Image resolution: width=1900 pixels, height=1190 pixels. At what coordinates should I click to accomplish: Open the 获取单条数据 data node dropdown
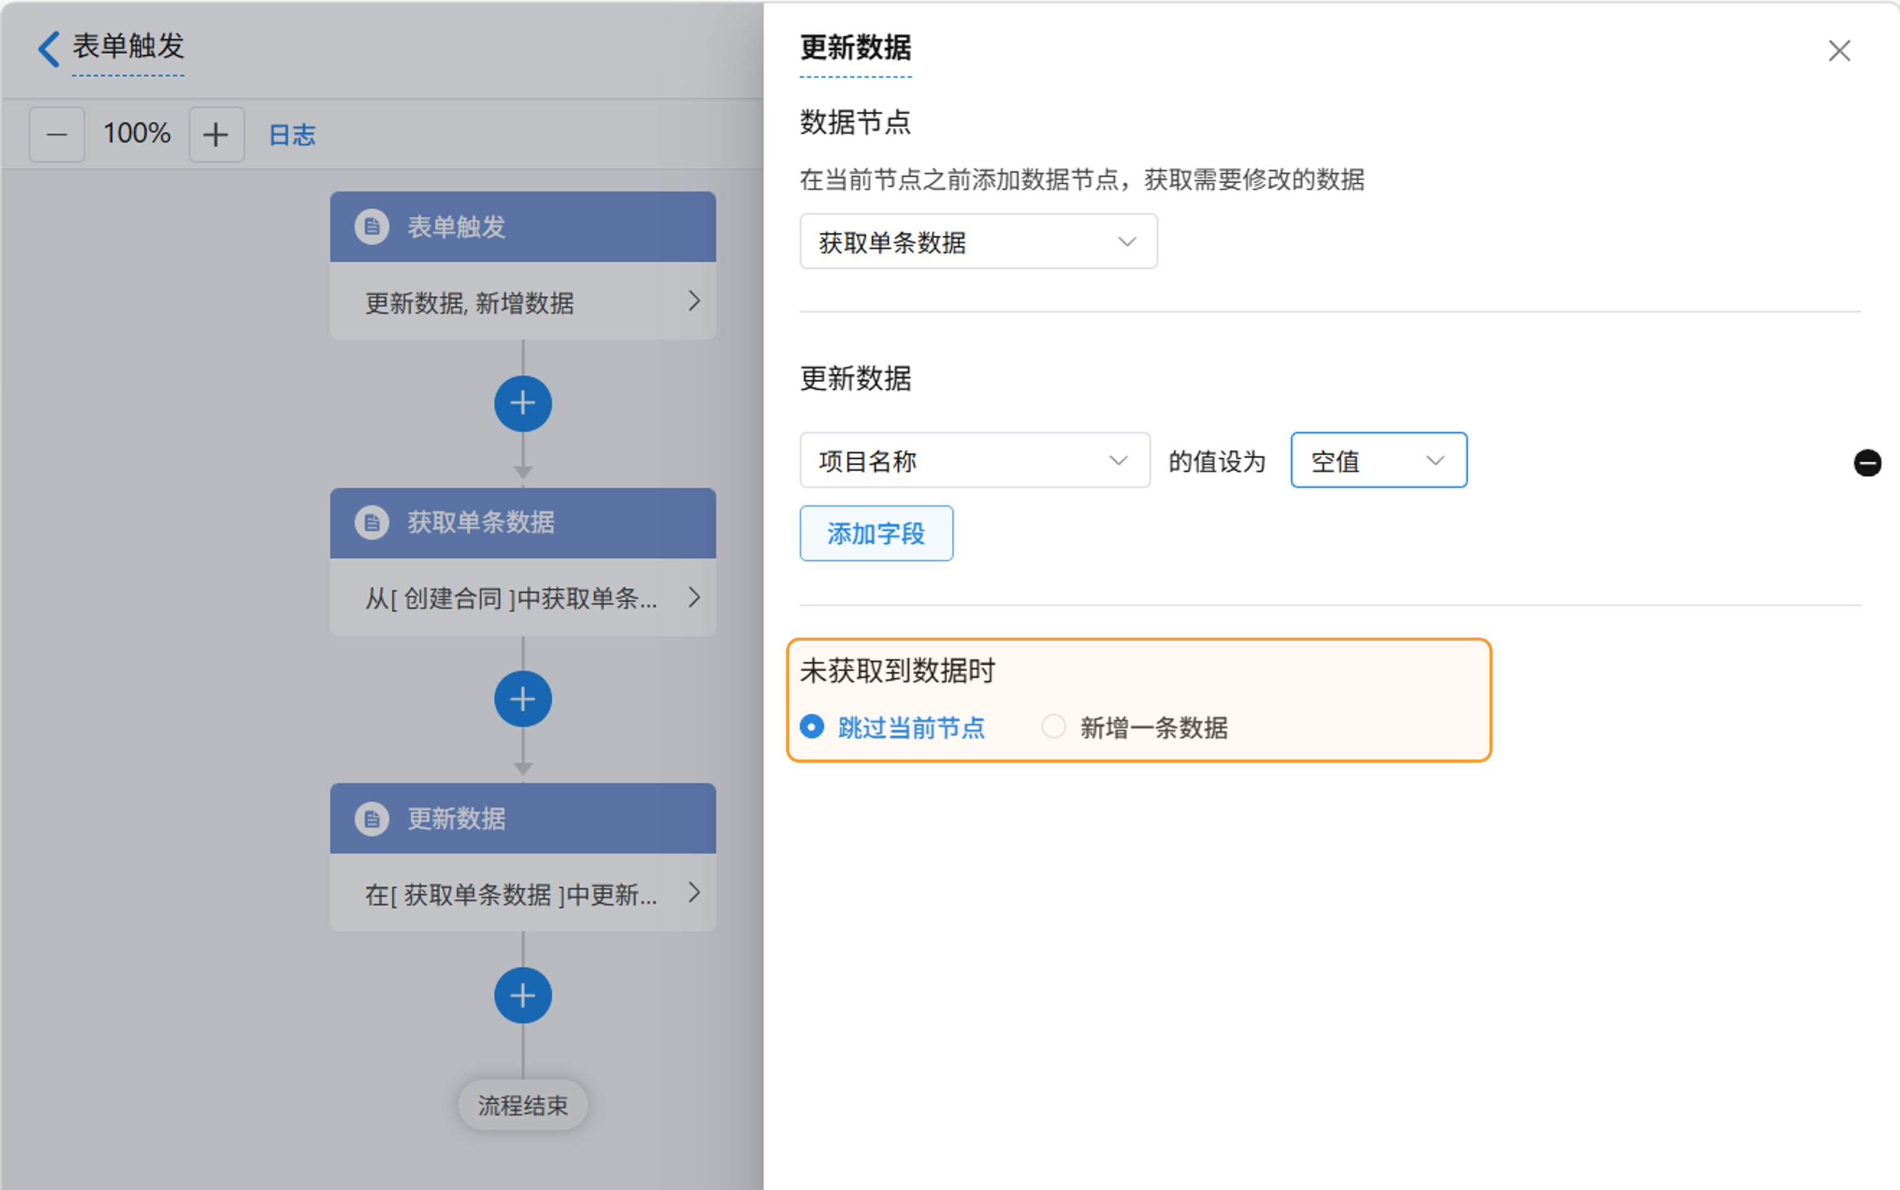click(978, 242)
